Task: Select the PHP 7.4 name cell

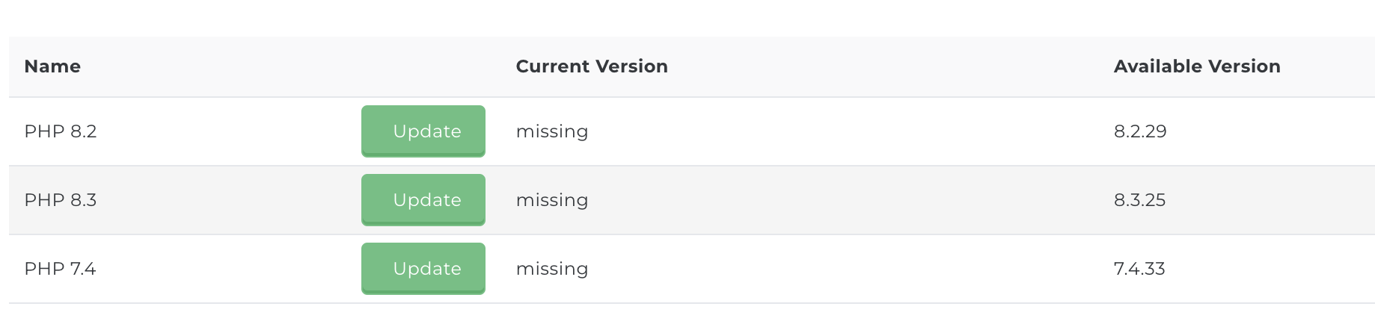Action: coord(60,269)
